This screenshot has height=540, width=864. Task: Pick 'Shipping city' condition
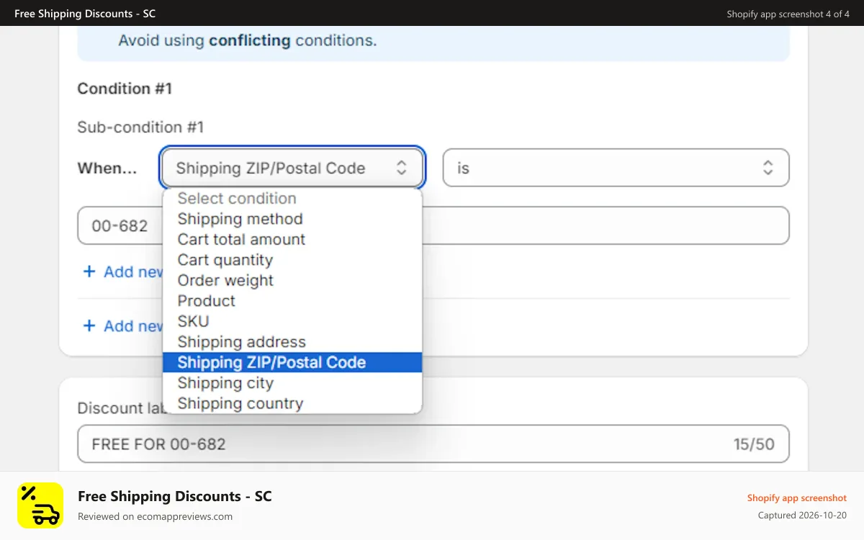(x=292, y=383)
